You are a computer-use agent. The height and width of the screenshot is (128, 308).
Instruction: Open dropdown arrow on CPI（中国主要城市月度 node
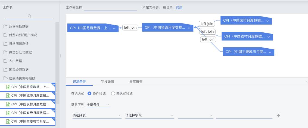click(270, 52)
